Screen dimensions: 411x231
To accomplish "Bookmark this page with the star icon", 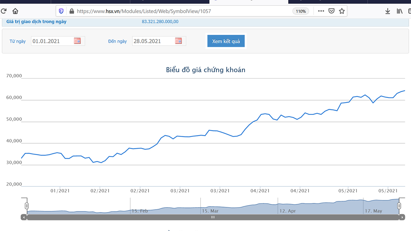I will coord(342,11).
